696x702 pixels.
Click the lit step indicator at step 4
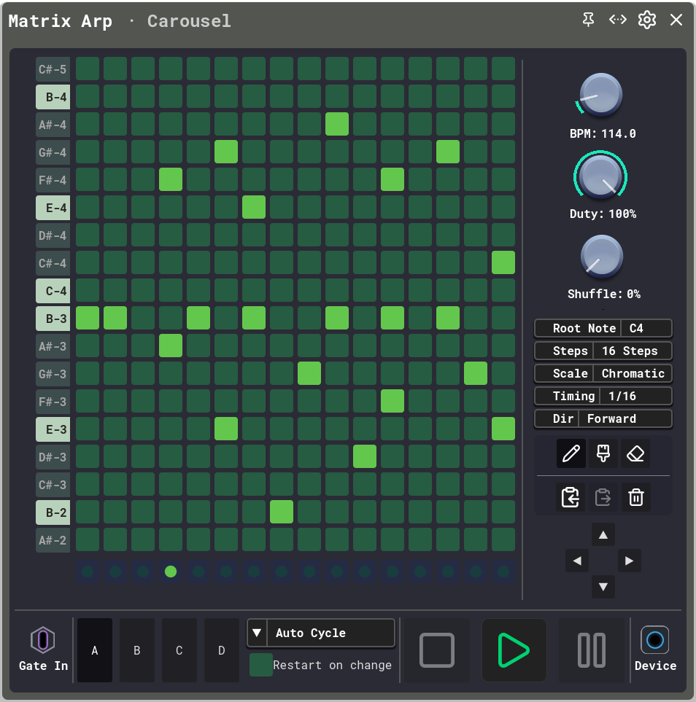pos(171,572)
